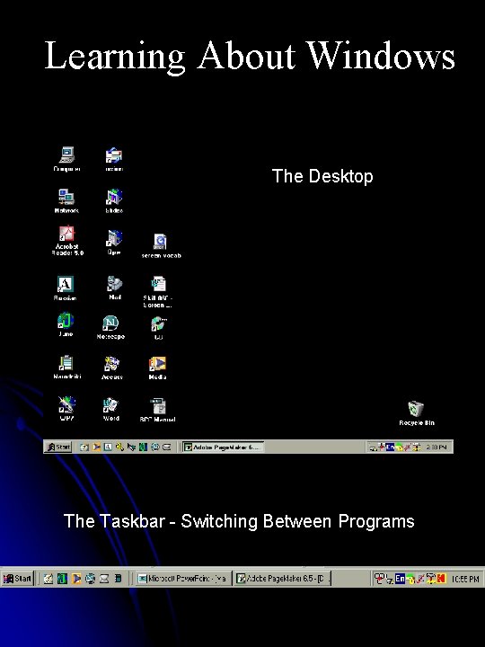This screenshot has height=647, width=485.
Task: Select 'The Taskbar - Switching Between Programs' caption
Action: pyautogui.click(x=239, y=521)
